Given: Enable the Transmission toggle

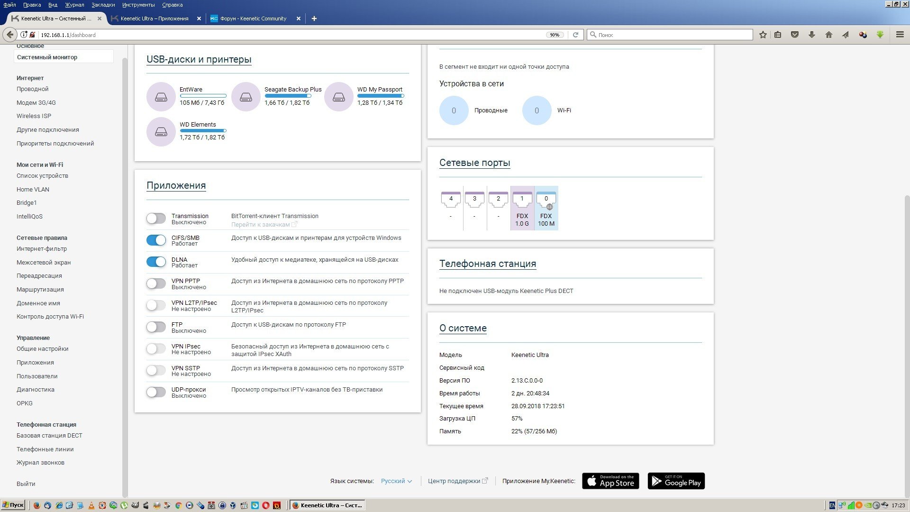Looking at the screenshot, I should click(x=156, y=219).
